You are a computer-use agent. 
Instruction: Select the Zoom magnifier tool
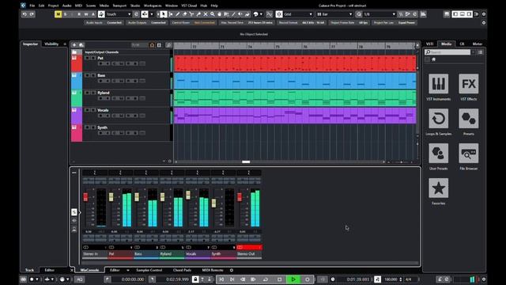(x=213, y=14)
